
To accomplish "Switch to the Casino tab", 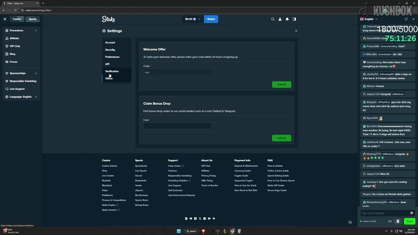I will pyautogui.click(x=17, y=19).
